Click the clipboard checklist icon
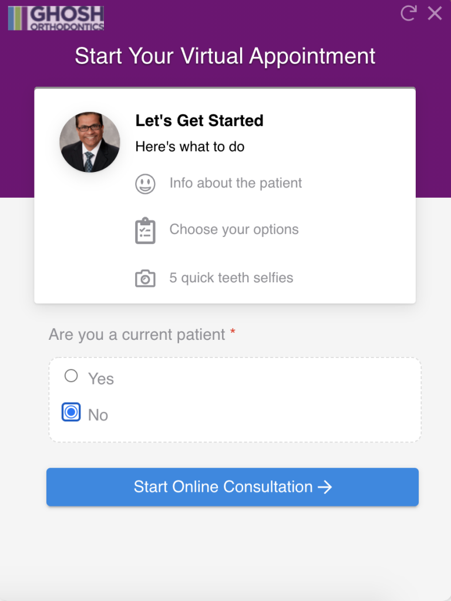451x601 pixels. tap(146, 230)
